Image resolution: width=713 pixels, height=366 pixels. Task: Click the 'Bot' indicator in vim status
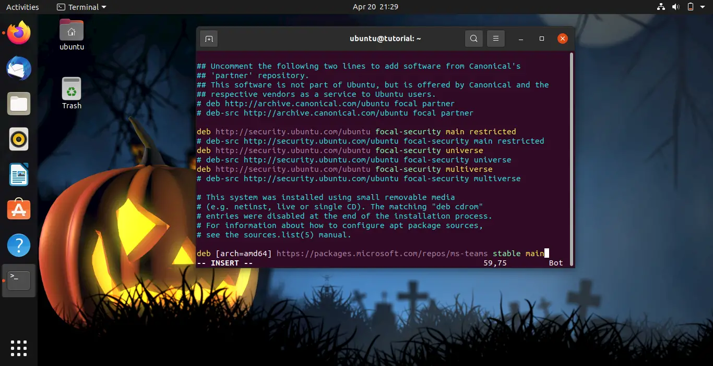(x=556, y=263)
